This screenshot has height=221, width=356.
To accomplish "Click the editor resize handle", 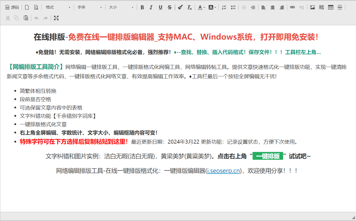I will [353, 218].
